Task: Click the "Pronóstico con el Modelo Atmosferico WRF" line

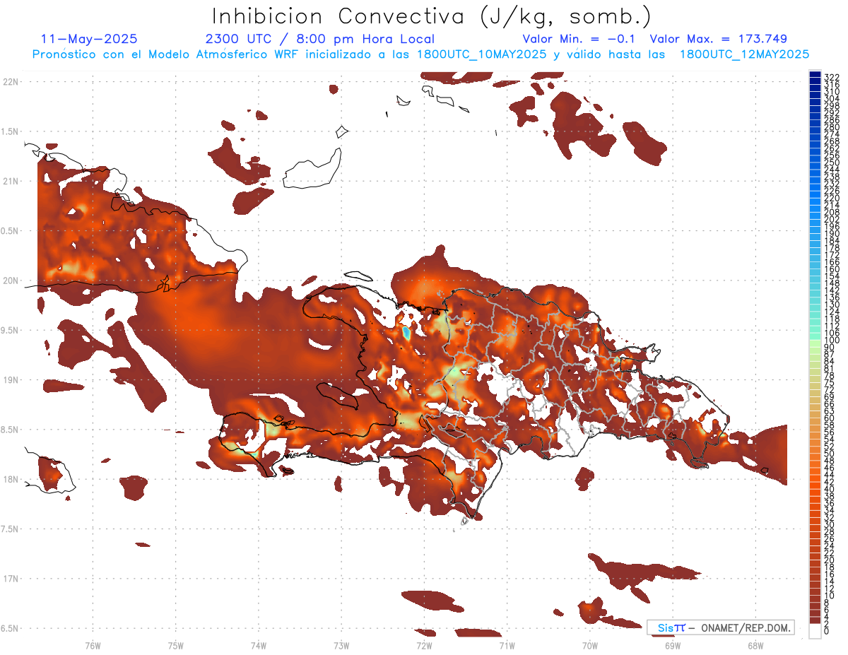Action: point(420,54)
